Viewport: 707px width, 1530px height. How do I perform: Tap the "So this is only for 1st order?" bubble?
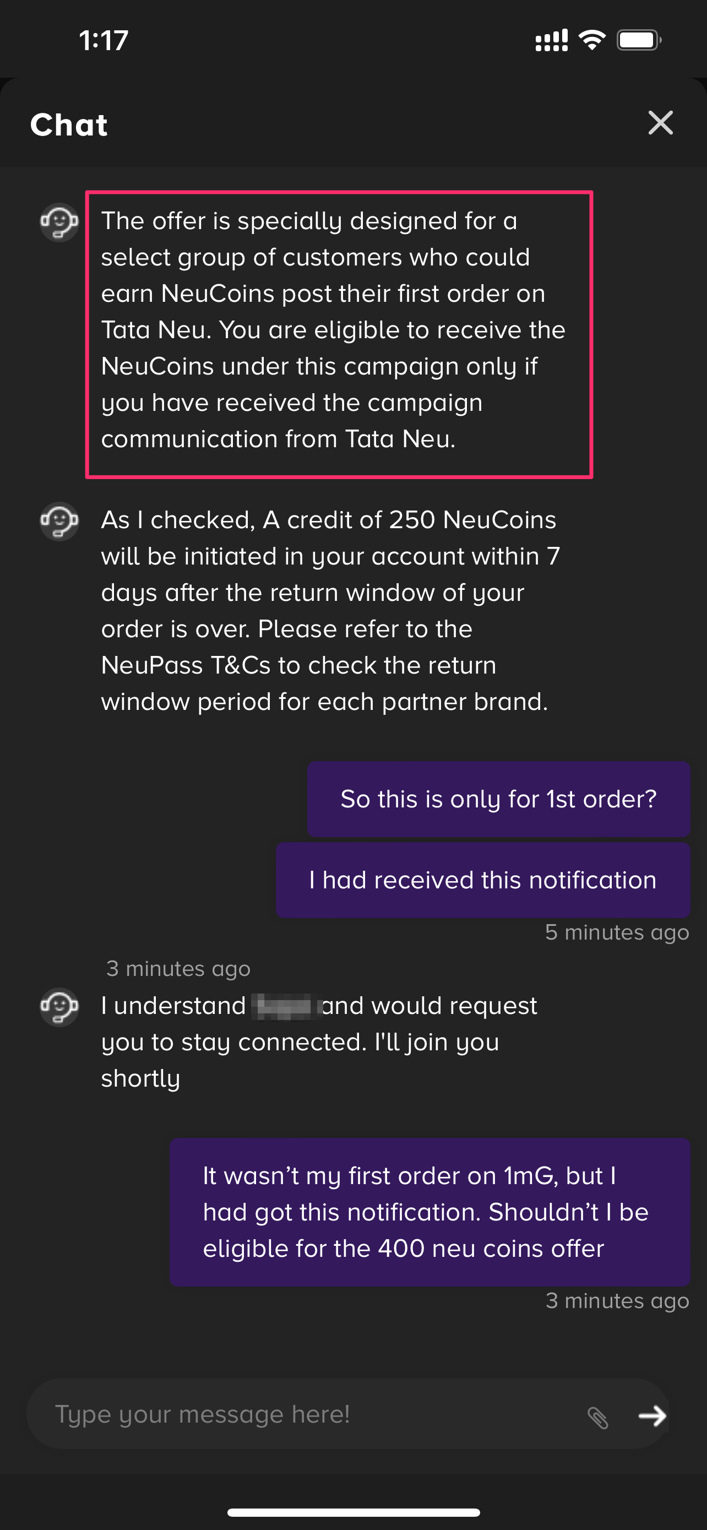pyautogui.click(x=498, y=799)
